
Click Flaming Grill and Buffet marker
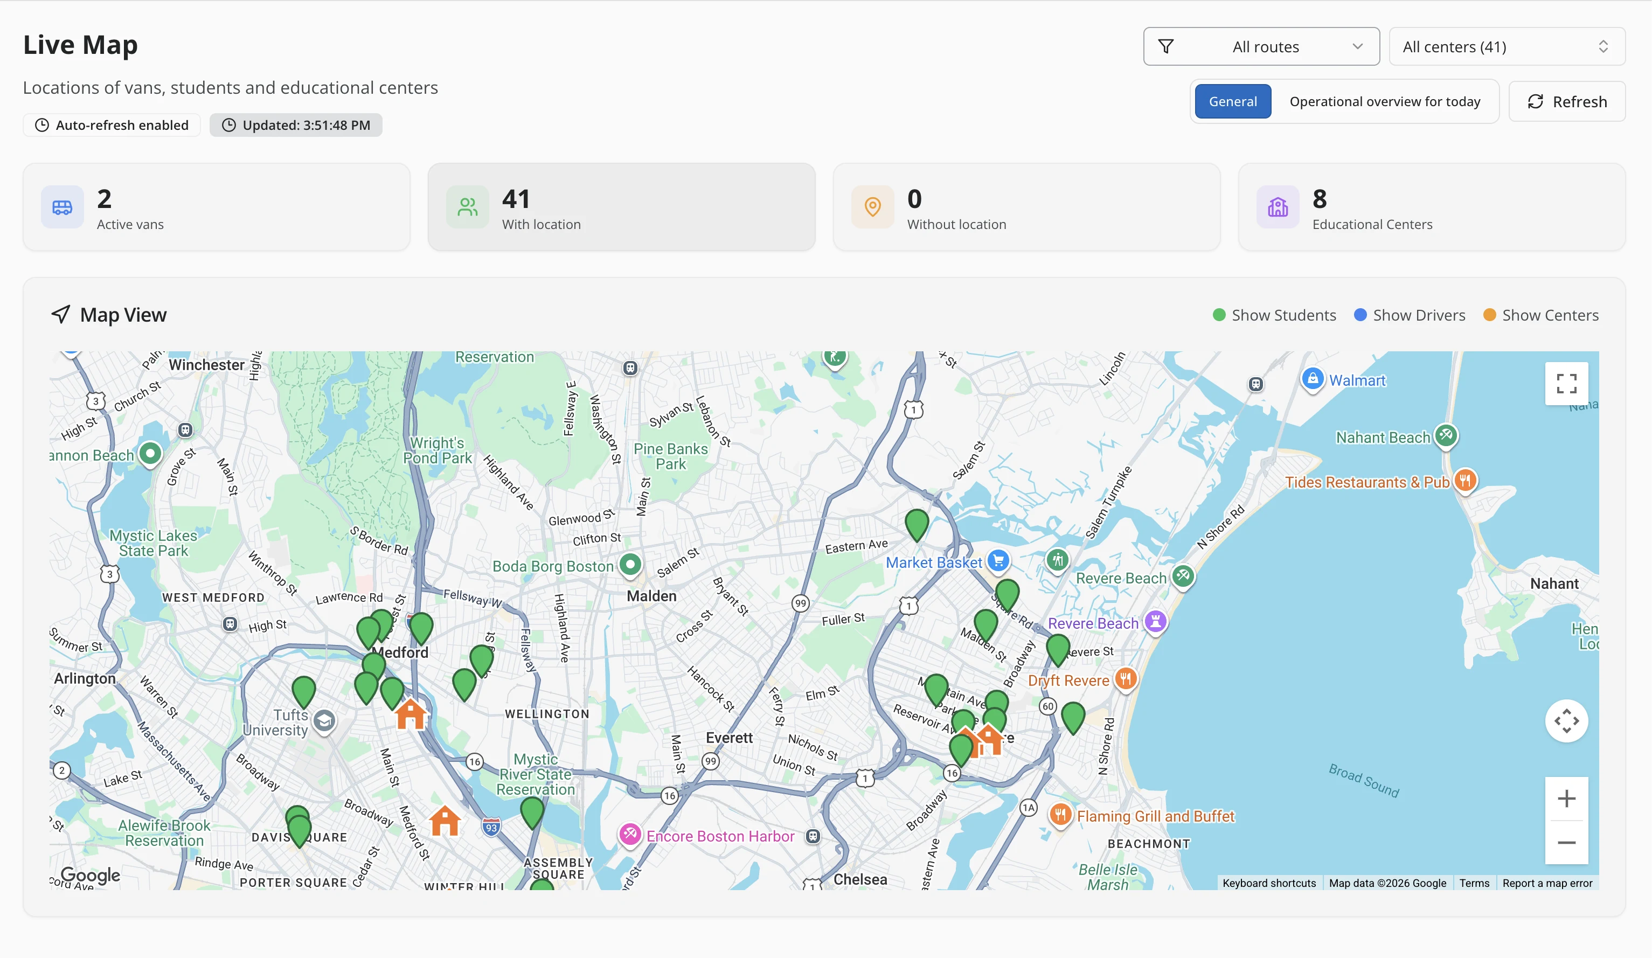pyautogui.click(x=1060, y=815)
